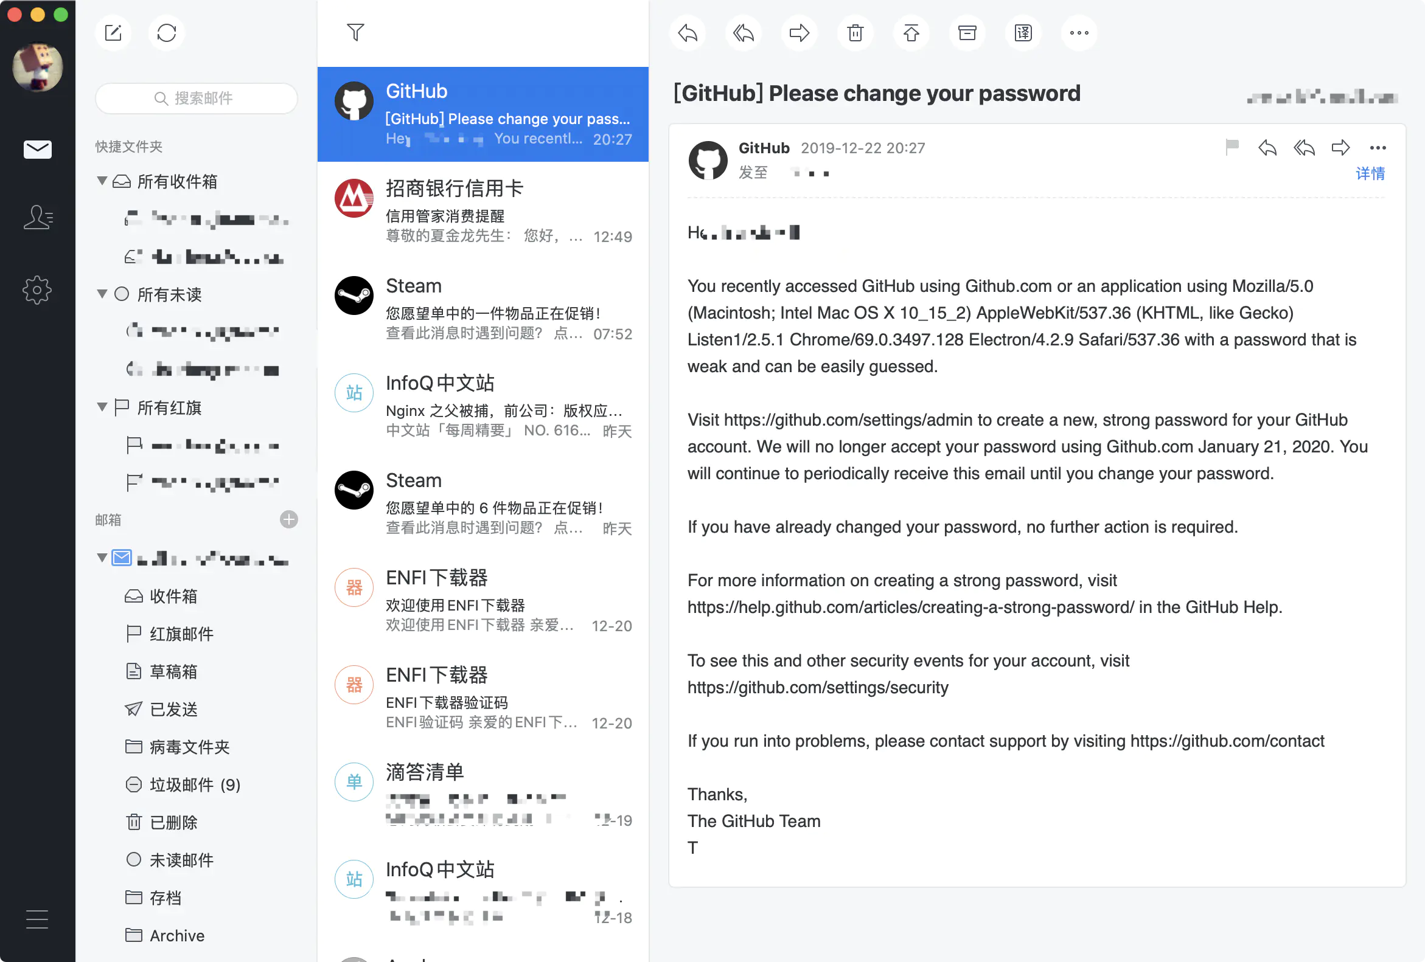This screenshot has width=1425, height=962.
Task: Open the mail filter funnel
Action: click(x=355, y=32)
